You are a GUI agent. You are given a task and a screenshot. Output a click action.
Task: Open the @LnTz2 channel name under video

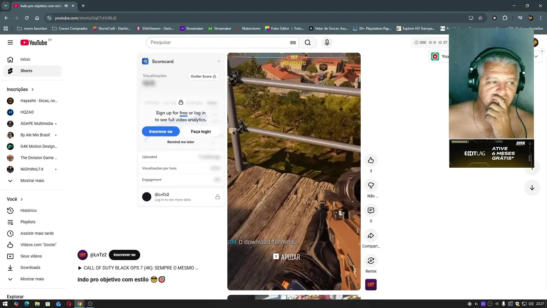[98, 255]
